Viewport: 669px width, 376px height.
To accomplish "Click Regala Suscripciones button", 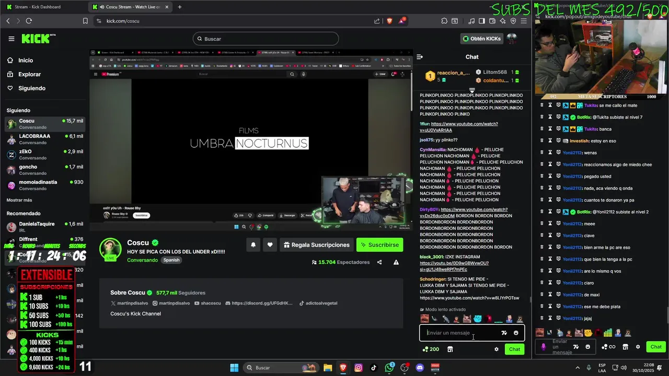I will point(317,245).
